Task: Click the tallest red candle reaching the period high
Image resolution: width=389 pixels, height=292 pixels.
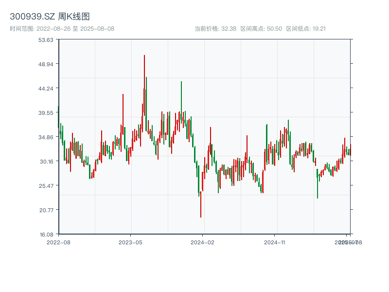Action: point(144,73)
